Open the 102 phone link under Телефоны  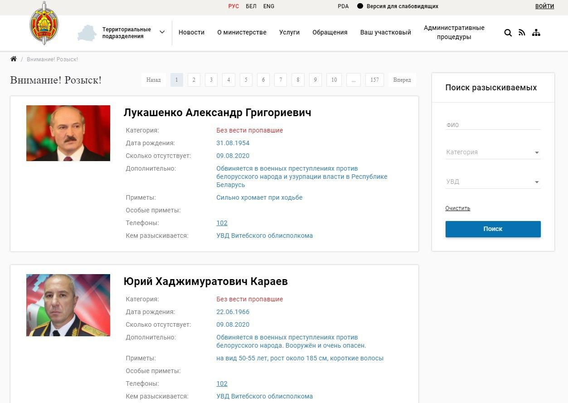click(222, 223)
